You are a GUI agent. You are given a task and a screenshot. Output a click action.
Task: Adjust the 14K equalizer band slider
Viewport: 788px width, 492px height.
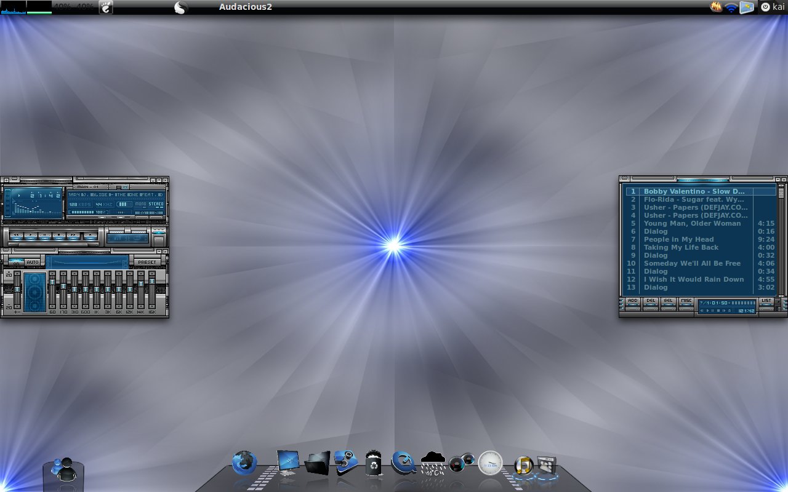pyautogui.click(x=141, y=289)
